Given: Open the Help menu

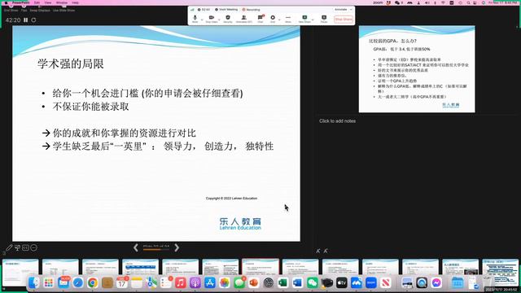Looking at the screenshot, I should coord(76,2).
